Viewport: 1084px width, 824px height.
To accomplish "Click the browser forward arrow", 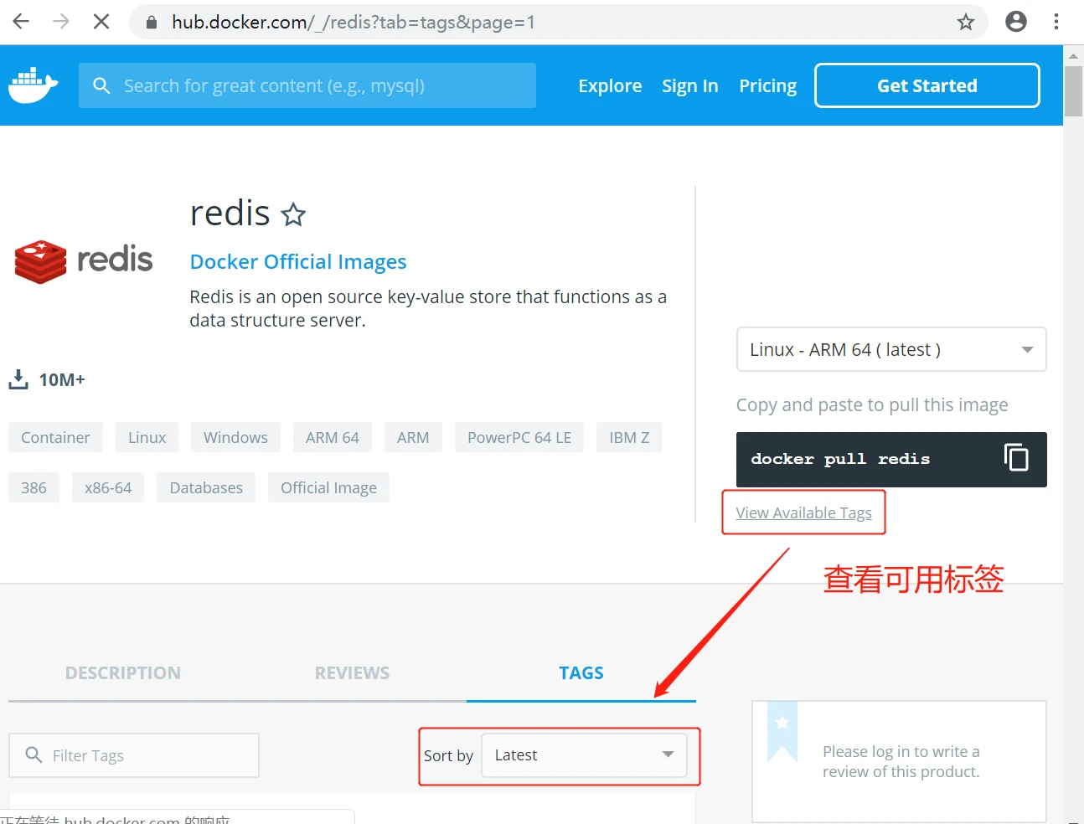I will (61, 22).
